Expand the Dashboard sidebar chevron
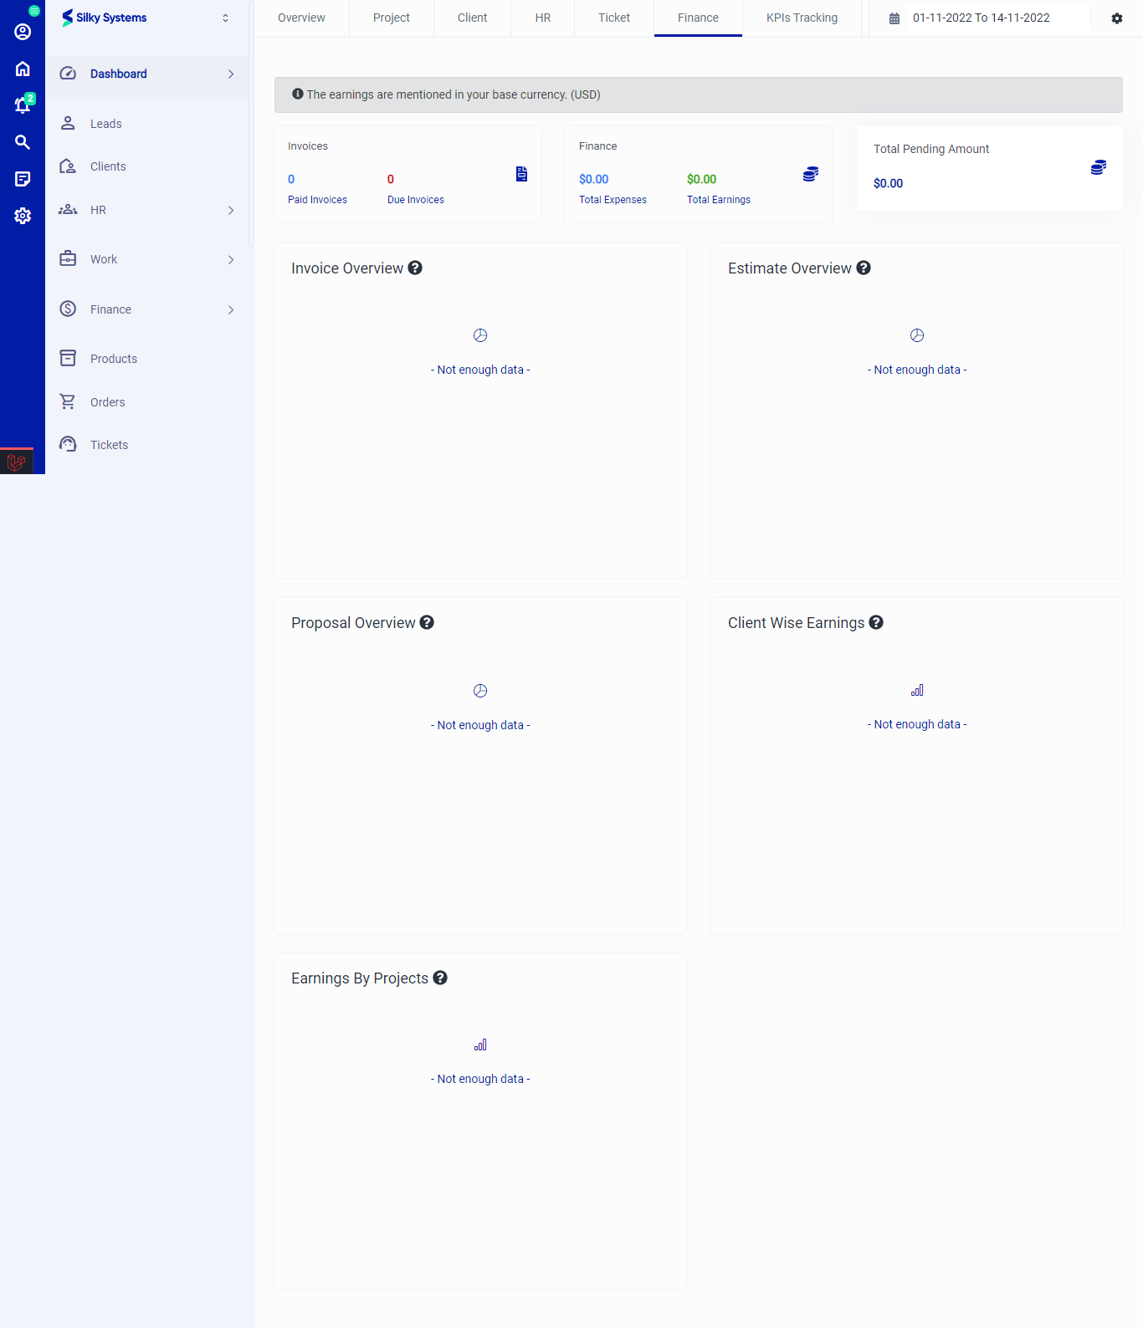This screenshot has height=1328, width=1143. click(231, 74)
